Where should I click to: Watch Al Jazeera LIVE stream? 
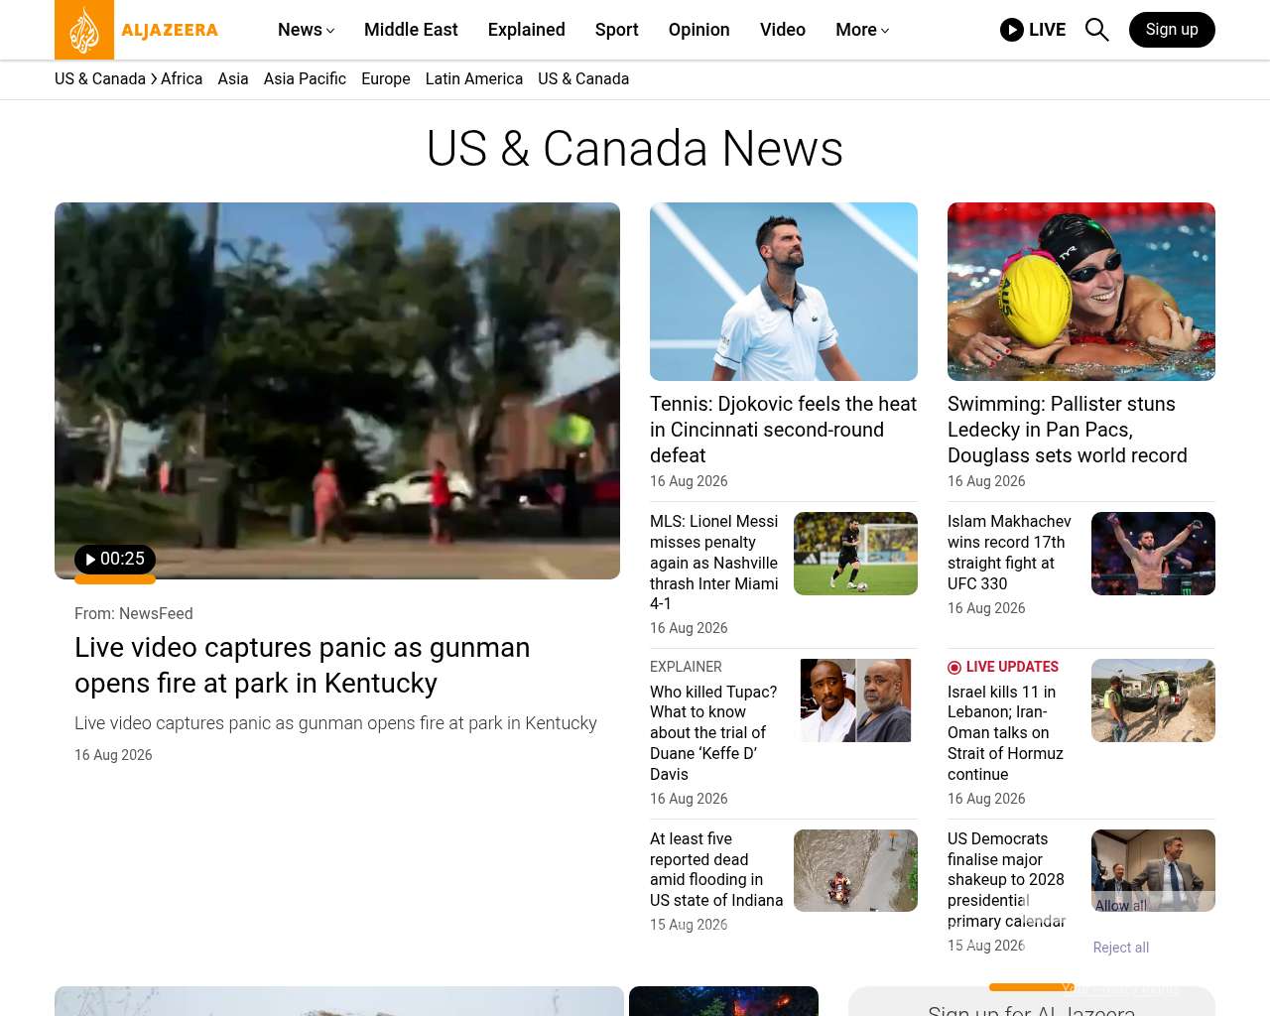[1033, 30]
